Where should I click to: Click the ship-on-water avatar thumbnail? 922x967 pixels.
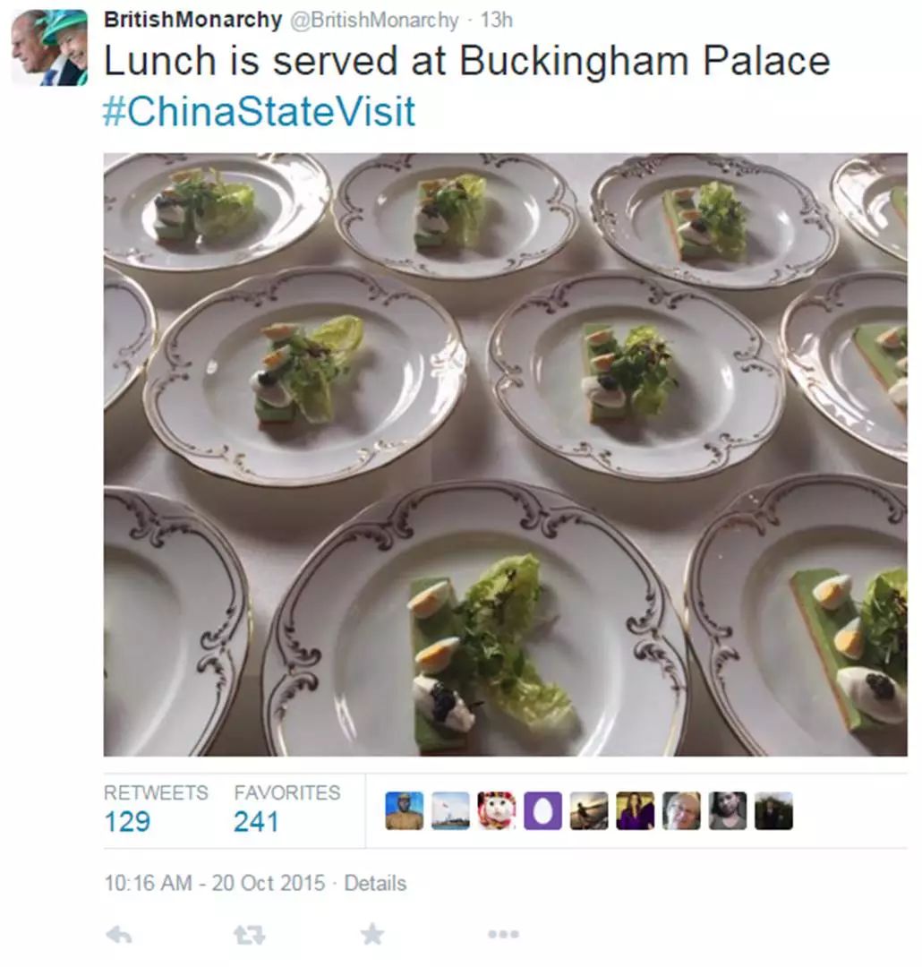point(450,811)
